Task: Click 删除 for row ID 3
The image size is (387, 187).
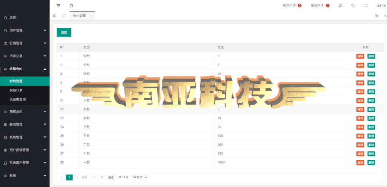Action: (371, 74)
